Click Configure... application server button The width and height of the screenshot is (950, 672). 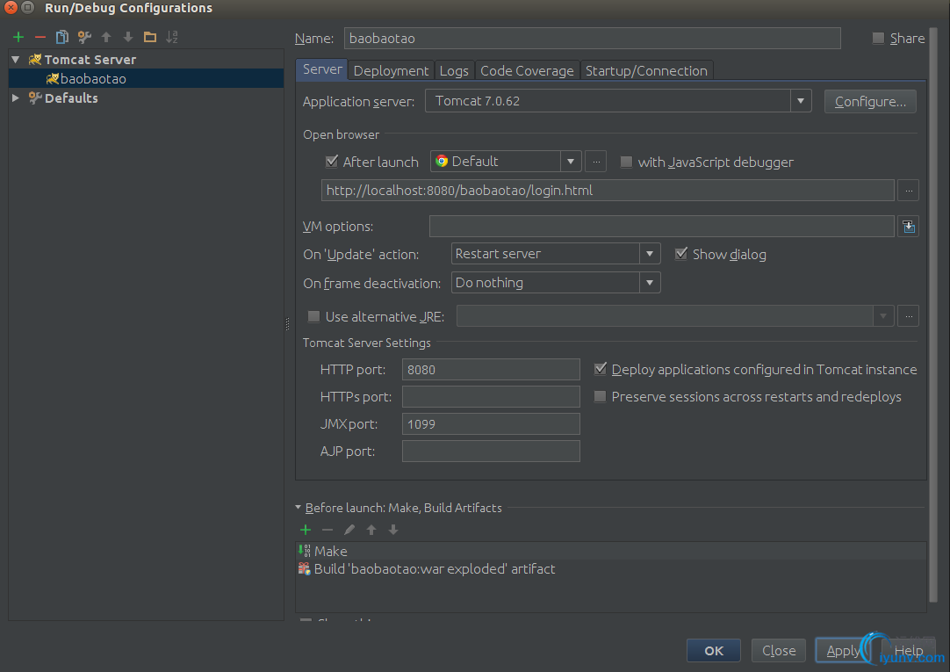click(x=870, y=101)
